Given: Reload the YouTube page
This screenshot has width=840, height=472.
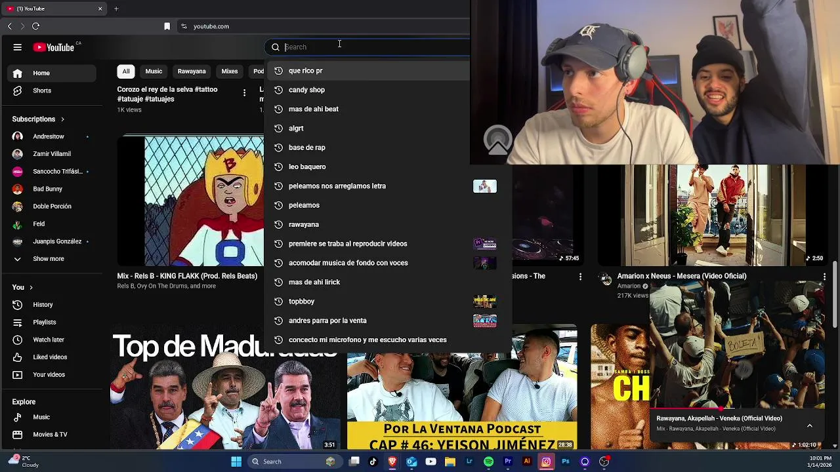Looking at the screenshot, I should [35, 26].
